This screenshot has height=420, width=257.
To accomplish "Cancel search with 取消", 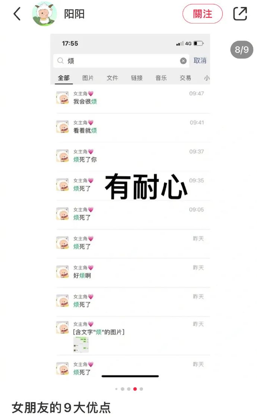I will [x=200, y=61].
